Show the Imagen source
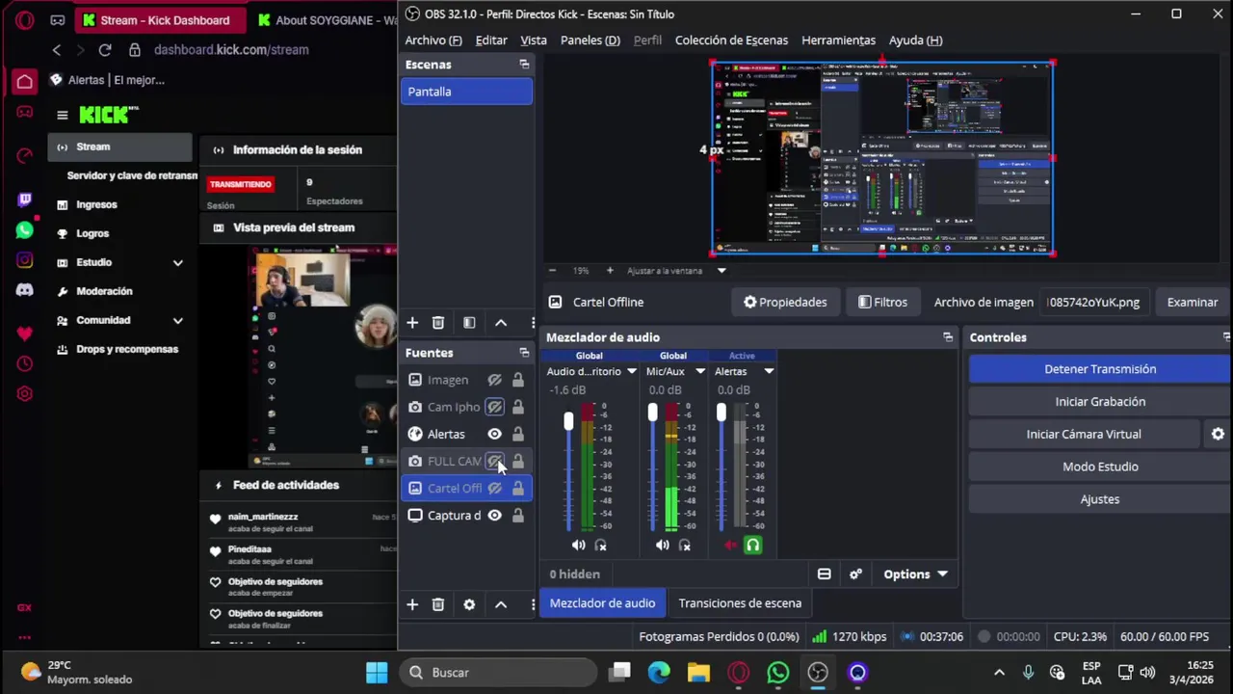The width and height of the screenshot is (1233, 694). click(x=494, y=380)
